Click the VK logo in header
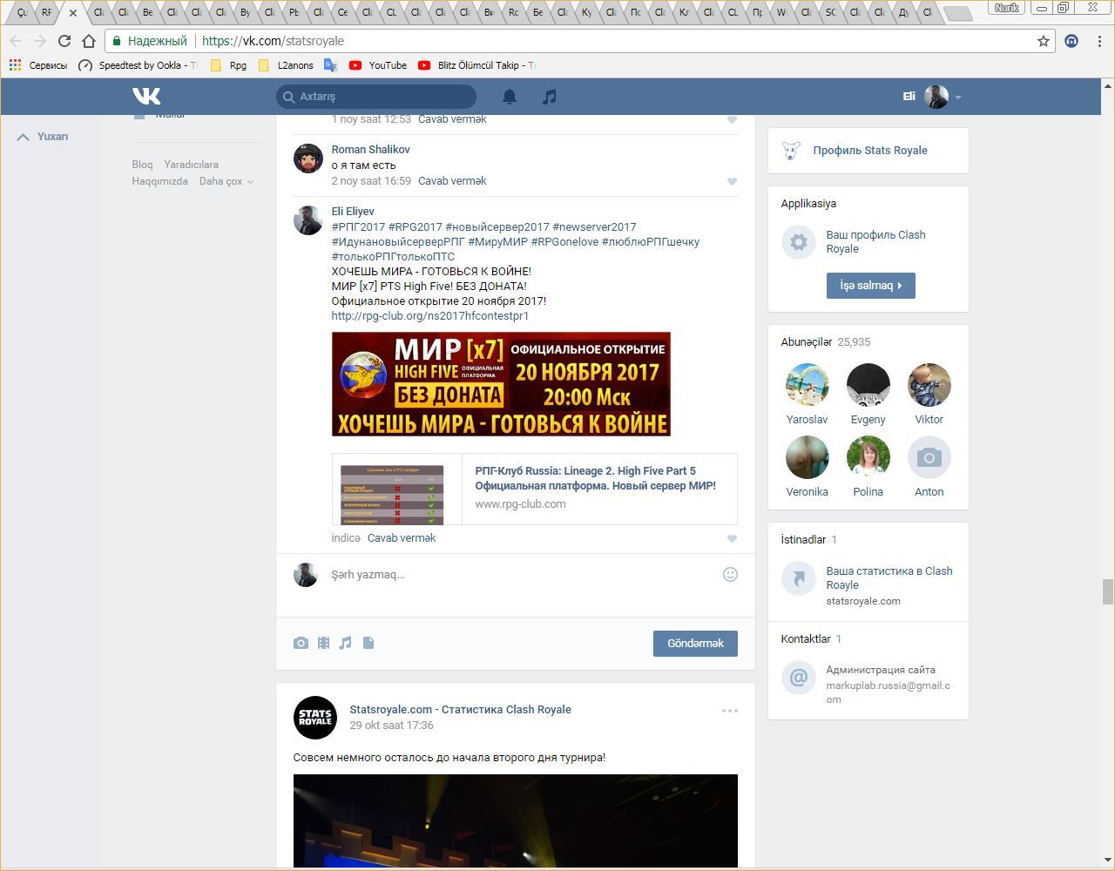This screenshot has width=1115, height=871. (x=146, y=96)
